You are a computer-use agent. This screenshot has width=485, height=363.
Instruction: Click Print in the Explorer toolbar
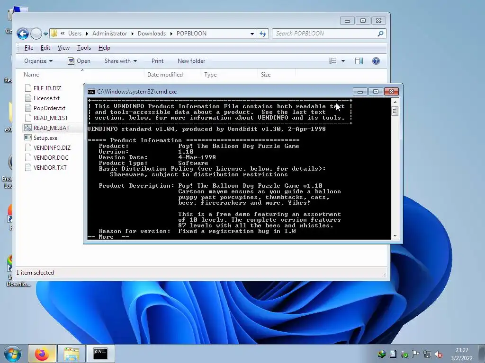pyautogui.click(x=157, y=61)
